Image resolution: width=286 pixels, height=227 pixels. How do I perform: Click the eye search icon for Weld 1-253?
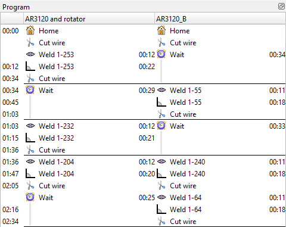point(30,54)
